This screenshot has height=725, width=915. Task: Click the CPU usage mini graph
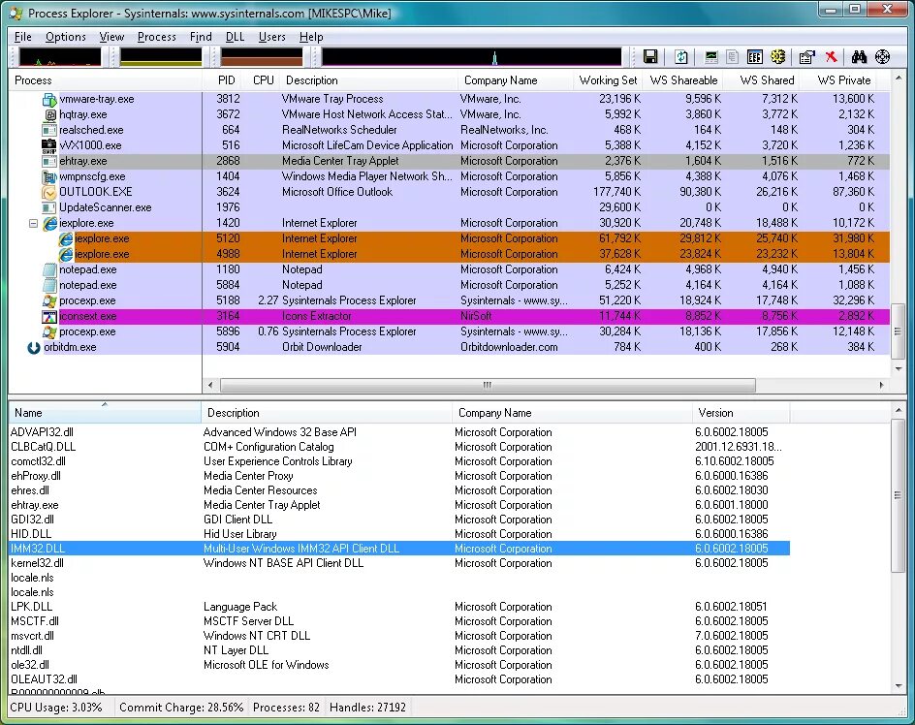click(x=60, y=56)
